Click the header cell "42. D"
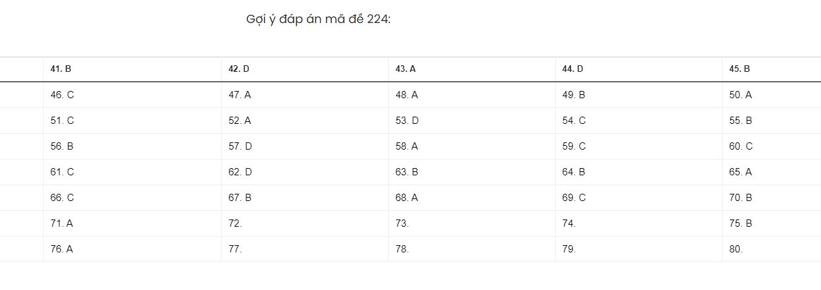The height and width of the screenshot is (290, 821). [x=239, y=69]
